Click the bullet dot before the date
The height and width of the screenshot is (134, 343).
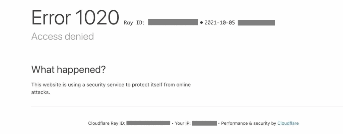(x=201, y=23)
